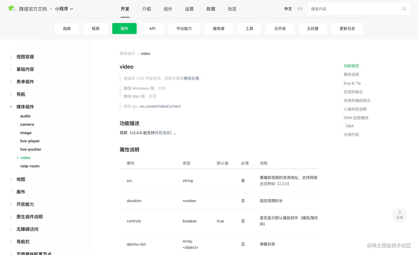
Task: Open the live-pusher component page
Action: point(31,149)
